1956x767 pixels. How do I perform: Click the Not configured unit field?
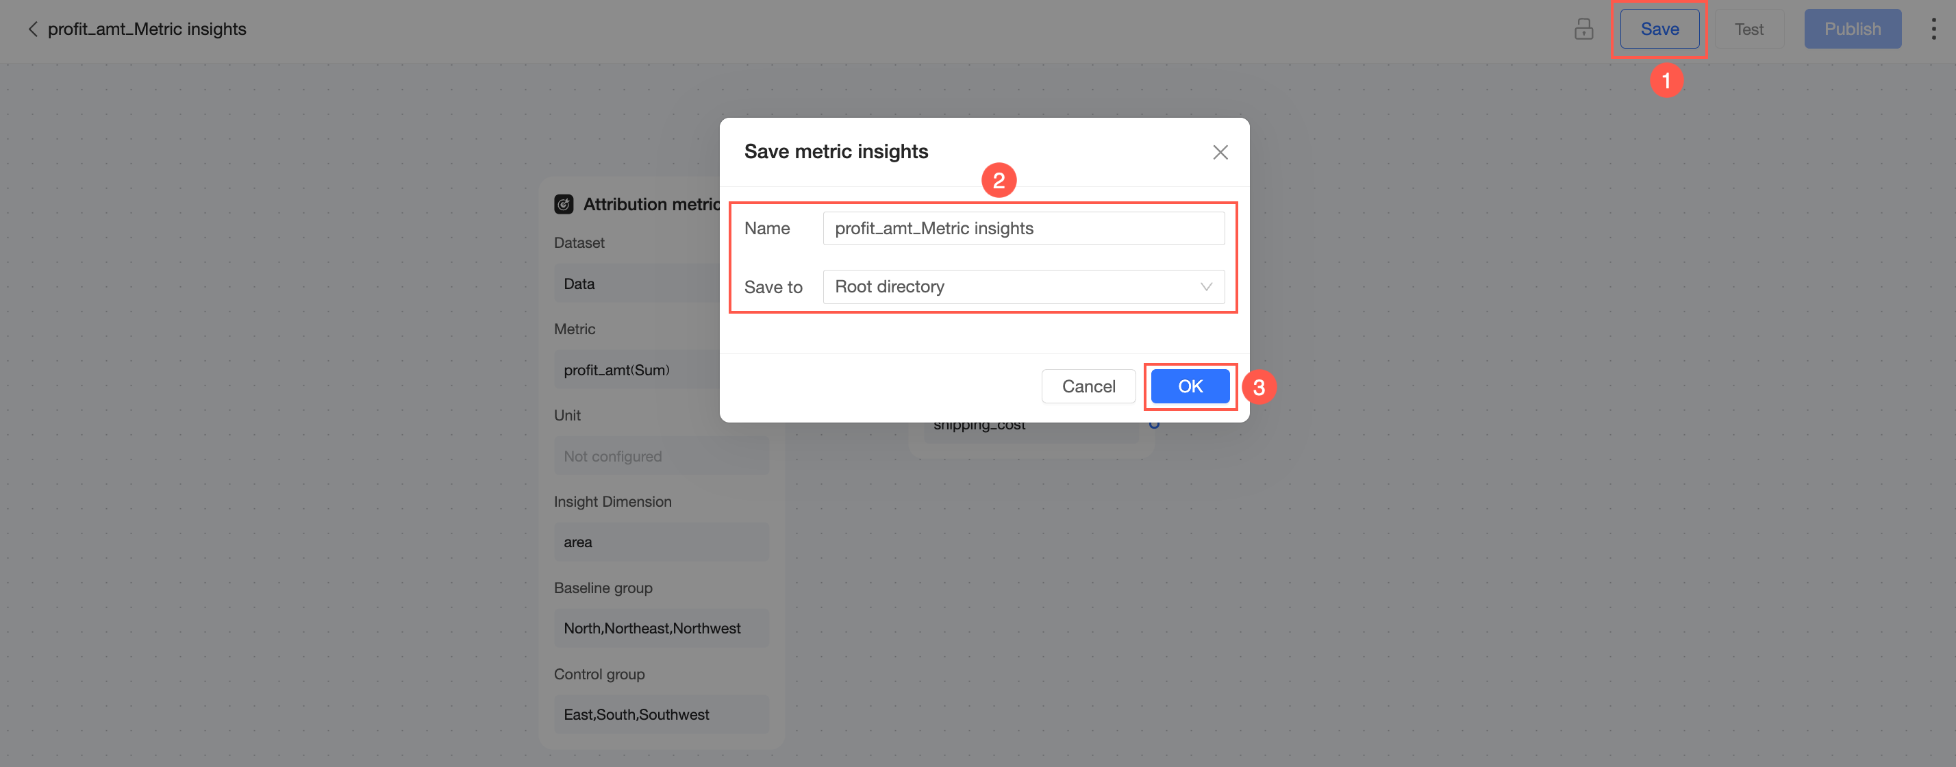(661, 455)
